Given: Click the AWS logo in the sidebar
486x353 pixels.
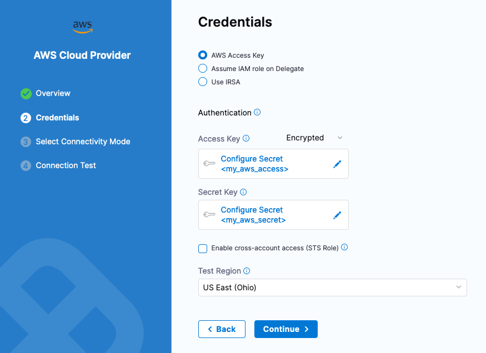Looking at the screenshot, I should [82, 26].
